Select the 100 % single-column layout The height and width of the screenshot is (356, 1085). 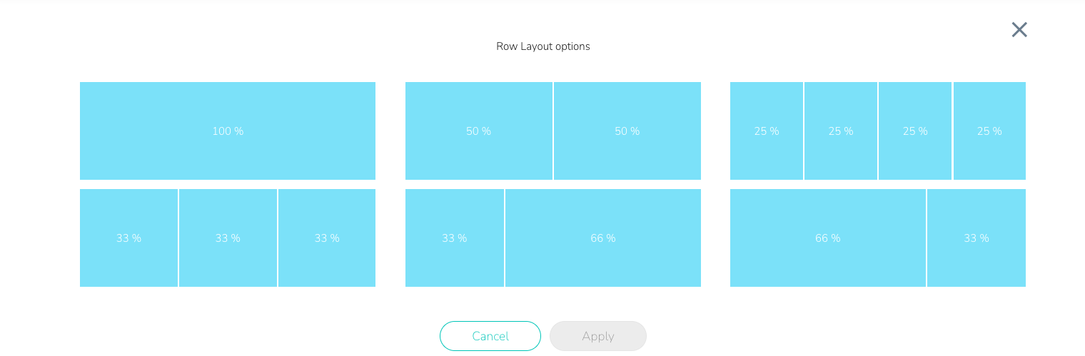tap(228, 131)
